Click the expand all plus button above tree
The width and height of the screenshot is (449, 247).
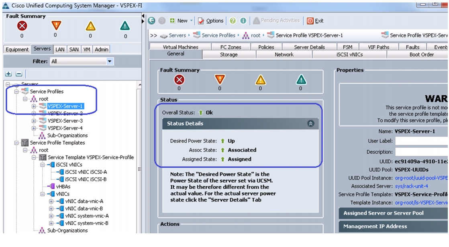pyautogui.click(x=8, y=74)
